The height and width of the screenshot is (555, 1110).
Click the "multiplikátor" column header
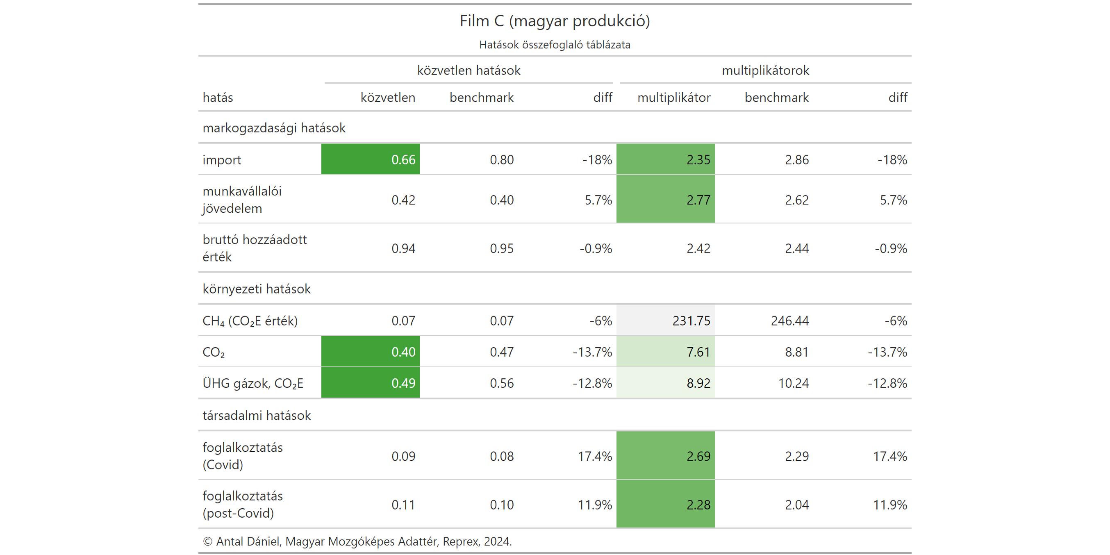coord(673,98)
